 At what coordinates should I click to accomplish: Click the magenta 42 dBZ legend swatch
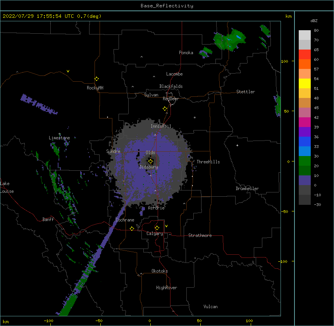point(305,122)
